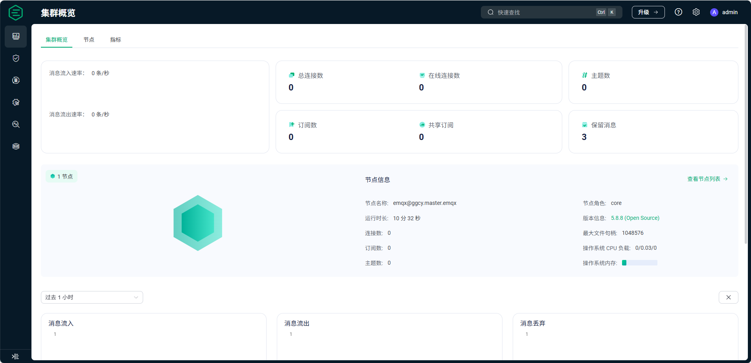Screen dimensions: 751x363
Task: Open the data integration sidebar icon
Action: 16,80
